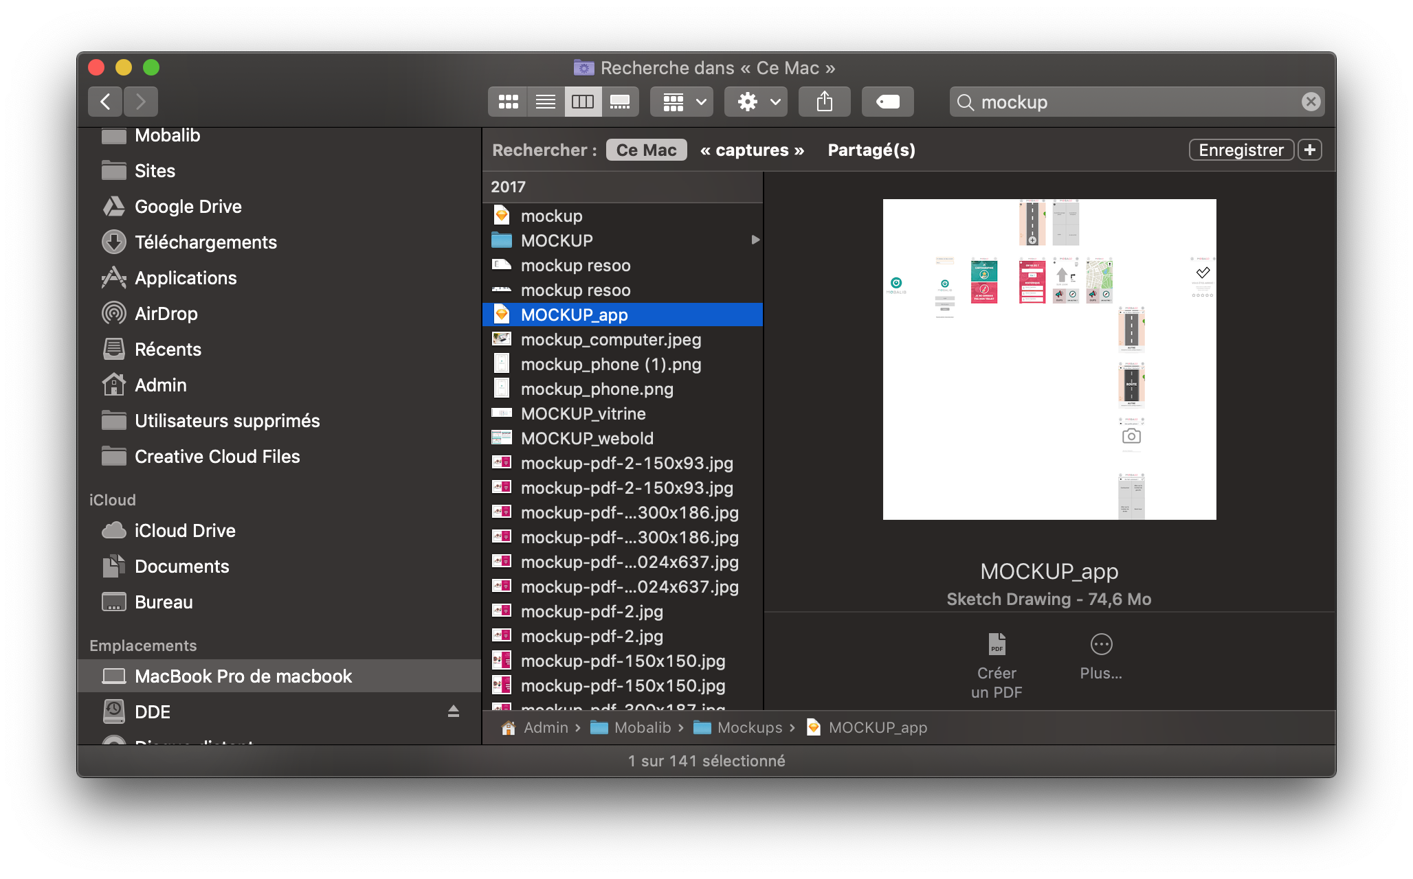This screenshot has width=1413, height=879.
Task: Clear the mockup search with the x icon
Action: coord(1311,102)
